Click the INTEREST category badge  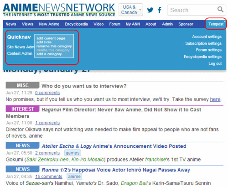[22, 109]
